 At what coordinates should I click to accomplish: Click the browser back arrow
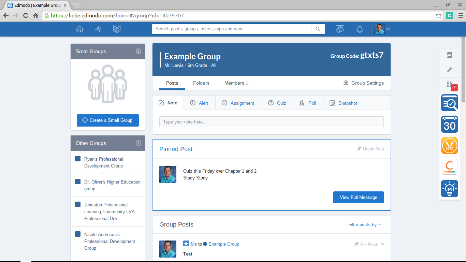pyautogui.click(x=6, y=16)
